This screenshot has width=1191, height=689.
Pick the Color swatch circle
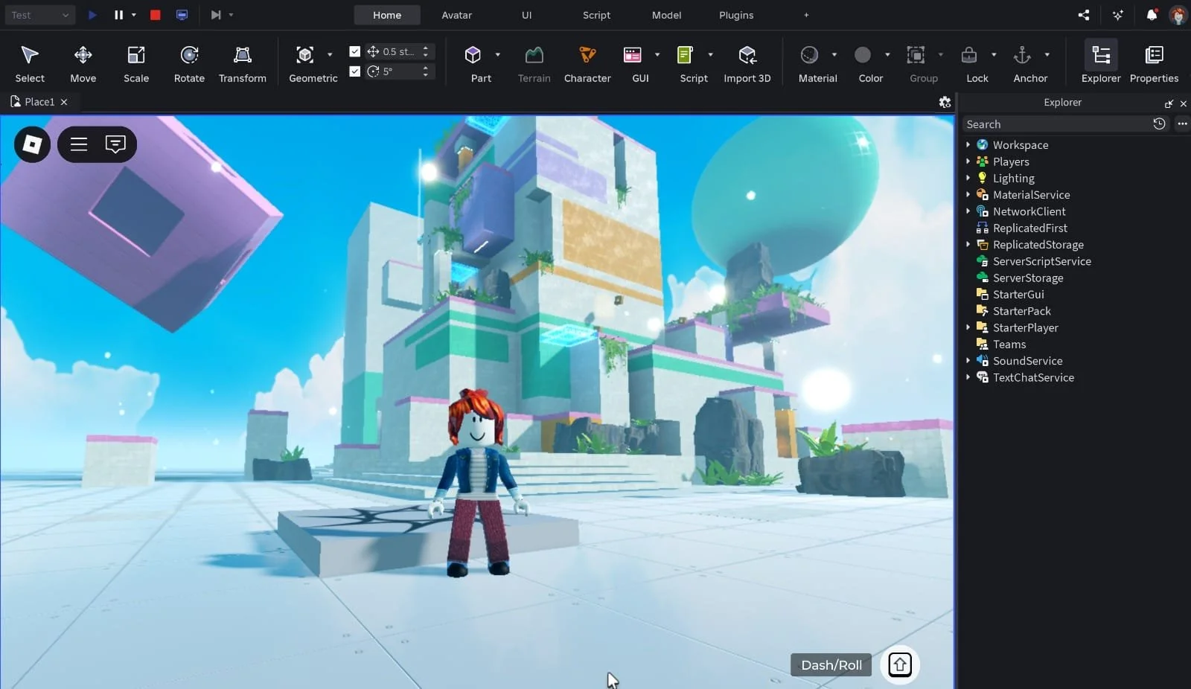pos(863,55)
